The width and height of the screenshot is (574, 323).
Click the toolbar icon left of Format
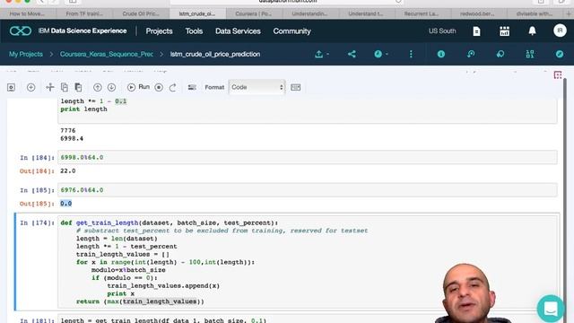click(192, 87)
